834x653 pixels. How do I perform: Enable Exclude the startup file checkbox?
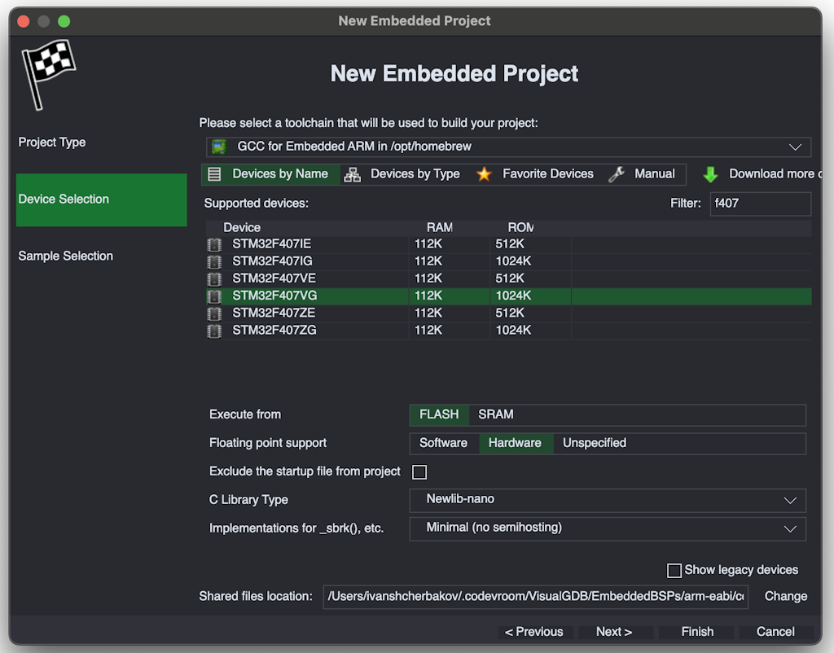tap(419, 472)
